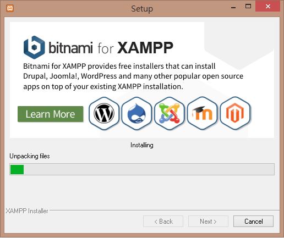Click the Unpacking files status label
The width and height of the screenshot is (284, 238).
pyautogui.click(x=30, y=156)
